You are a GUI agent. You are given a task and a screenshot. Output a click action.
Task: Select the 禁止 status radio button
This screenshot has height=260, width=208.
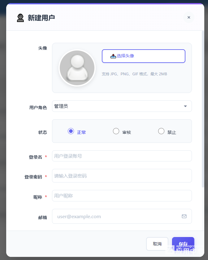[161, 131]
